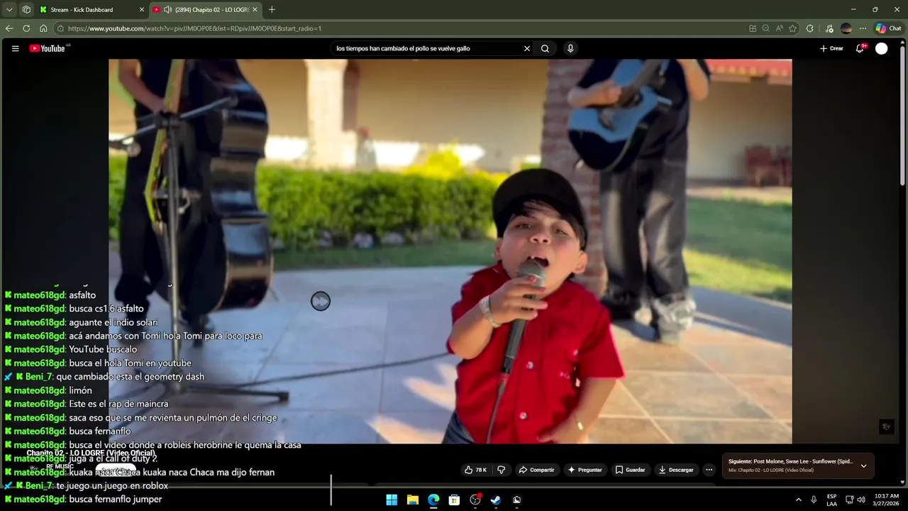The height and width of the screenshot is (511, 908).
Task: Click the video player to pause
Action: [450, 251]
